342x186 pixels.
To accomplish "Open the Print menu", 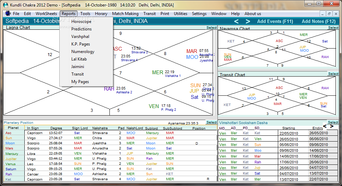I will click(x=165, y=13).
